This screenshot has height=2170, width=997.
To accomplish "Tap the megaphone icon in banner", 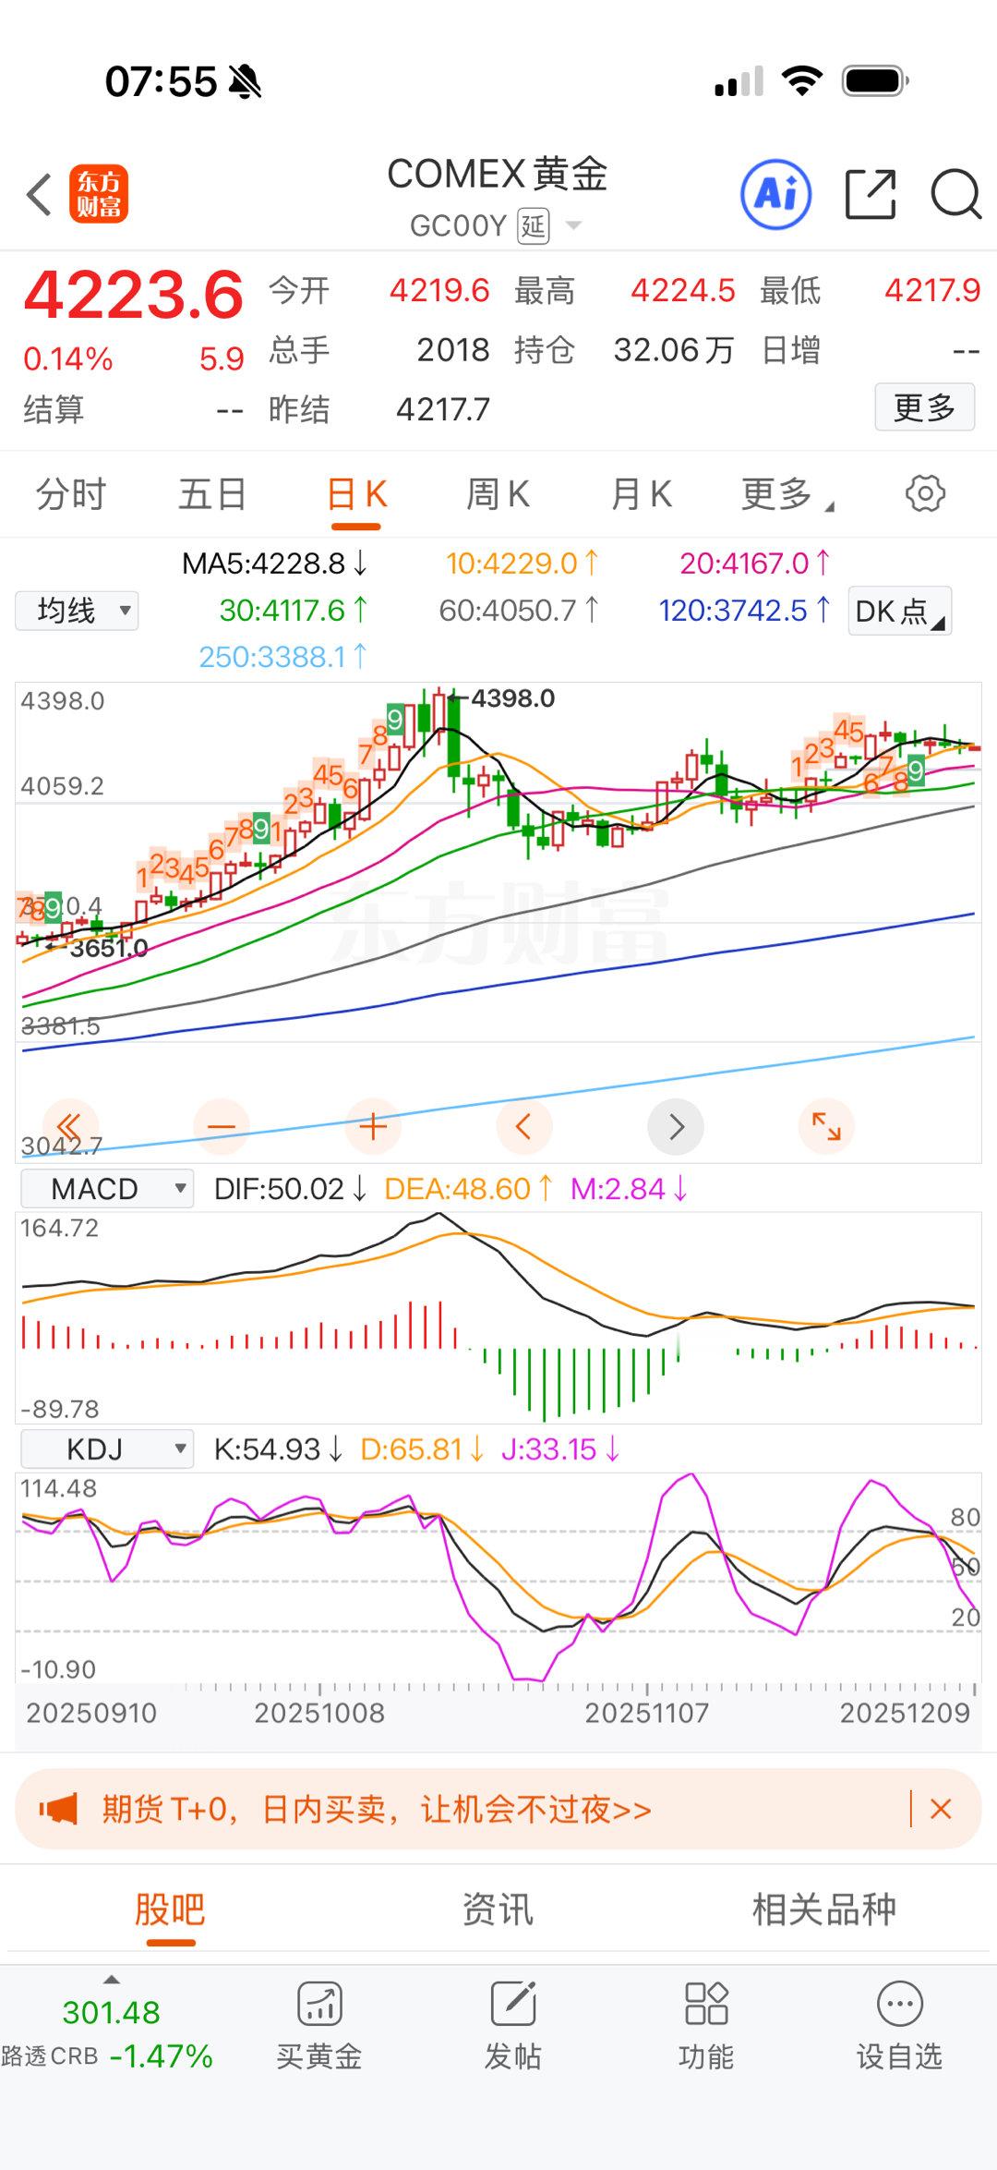I will (58, 1809).
